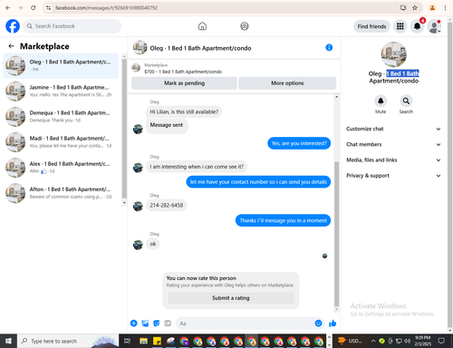Viewport: 453px width, 348px height.
Task: Open the Alex conversation
Action: click(x=61, y=168)
